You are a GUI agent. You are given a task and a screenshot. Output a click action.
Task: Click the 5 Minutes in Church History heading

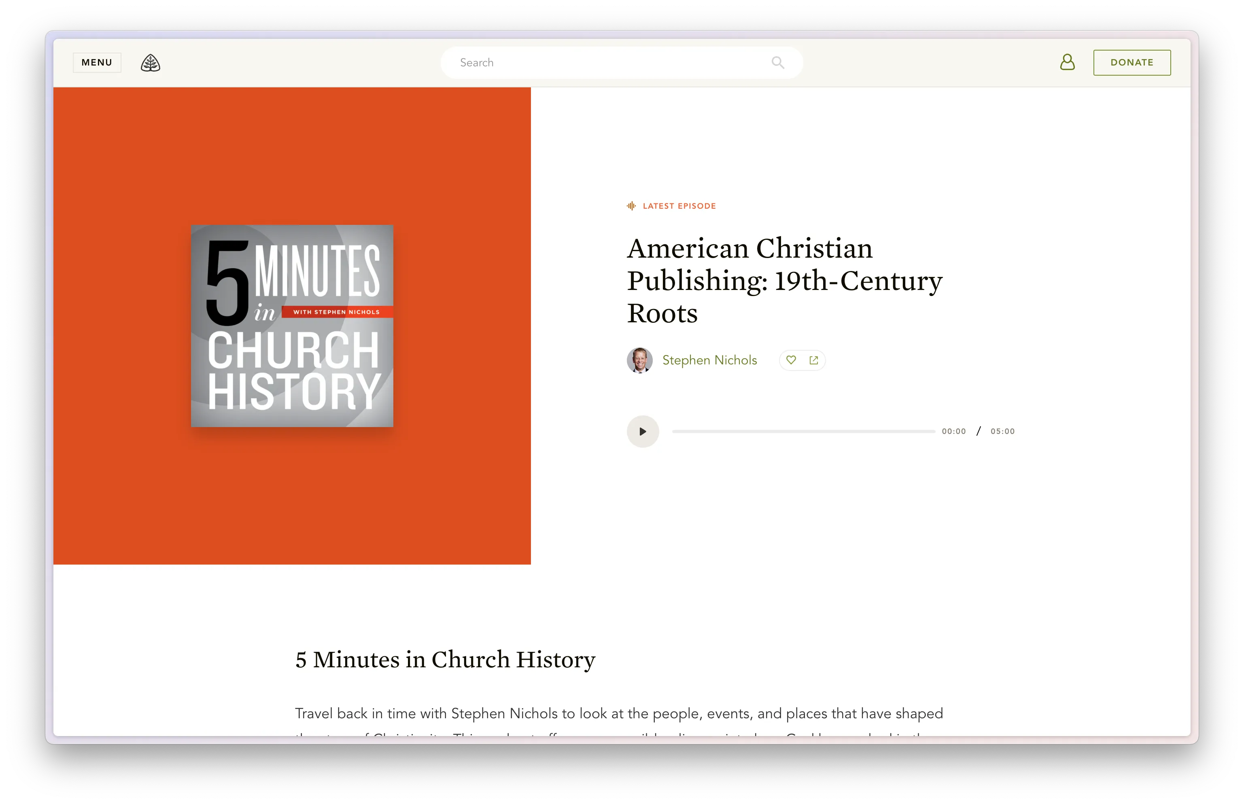[x=445, y=659]
